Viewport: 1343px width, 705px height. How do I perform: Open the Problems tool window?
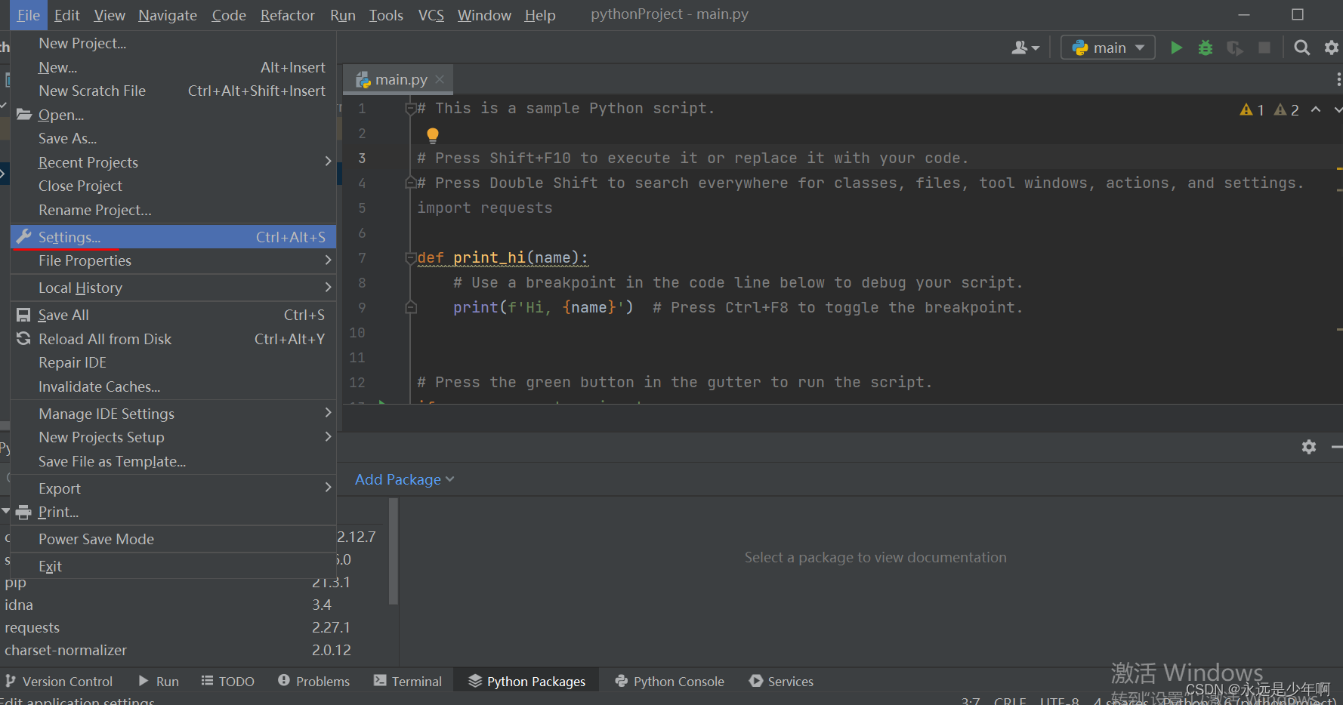pyautogui.click(x=314, y=681)
